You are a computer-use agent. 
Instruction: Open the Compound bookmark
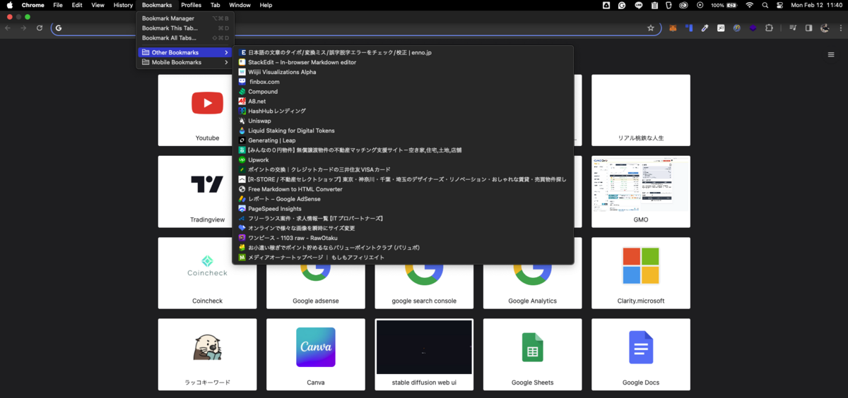click(403, 92)
